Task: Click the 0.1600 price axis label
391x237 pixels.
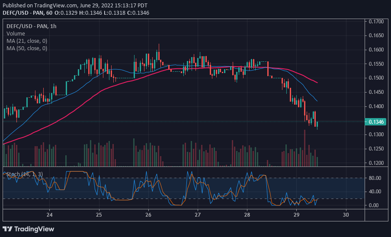Action: 376,50
